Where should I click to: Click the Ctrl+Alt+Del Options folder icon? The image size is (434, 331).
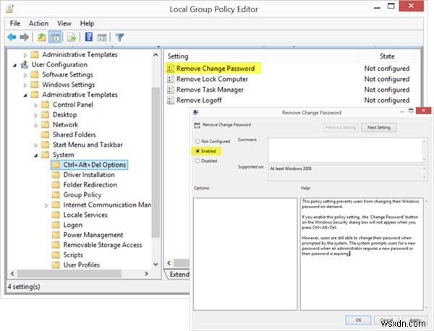pyautogui.click(x=56, y=165)
